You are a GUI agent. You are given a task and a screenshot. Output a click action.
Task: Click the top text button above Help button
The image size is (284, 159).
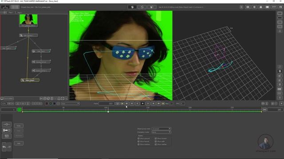tap(19, 125)
